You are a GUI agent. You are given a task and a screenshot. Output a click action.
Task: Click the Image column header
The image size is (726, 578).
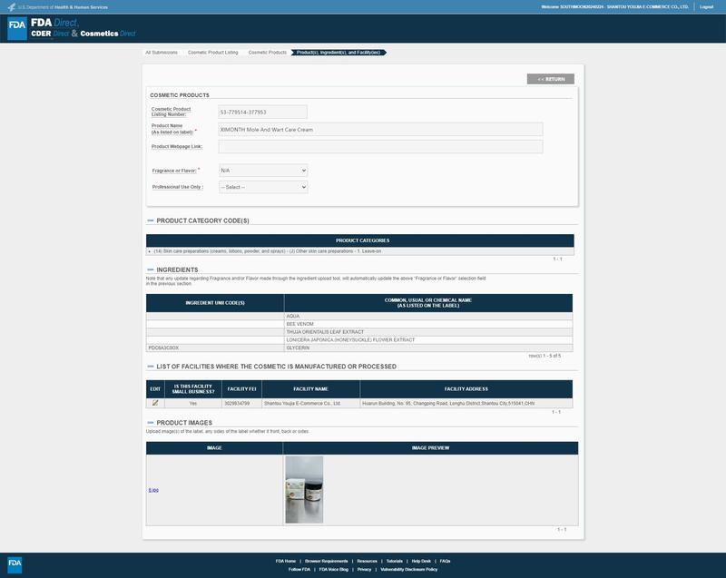[x=214, y=448]
